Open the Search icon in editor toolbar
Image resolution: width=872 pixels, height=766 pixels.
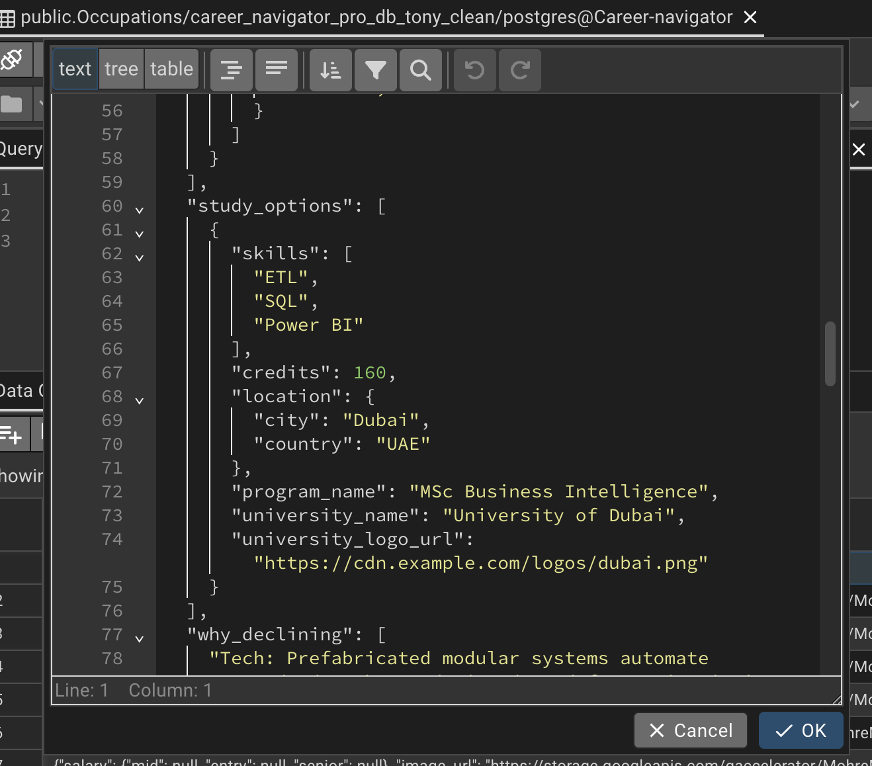click(x=421, y=69)
